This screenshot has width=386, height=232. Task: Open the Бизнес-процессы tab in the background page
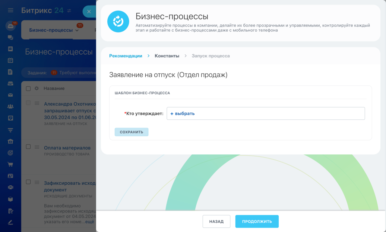(51, 30)
